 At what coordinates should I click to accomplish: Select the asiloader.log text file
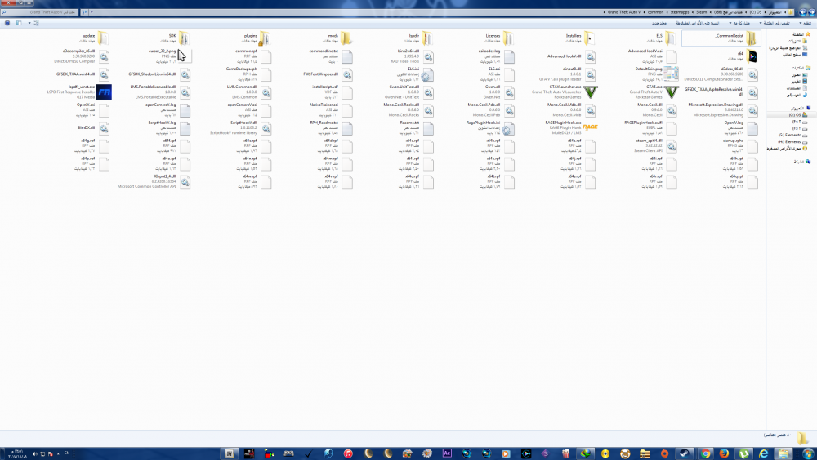pos(509,56)
